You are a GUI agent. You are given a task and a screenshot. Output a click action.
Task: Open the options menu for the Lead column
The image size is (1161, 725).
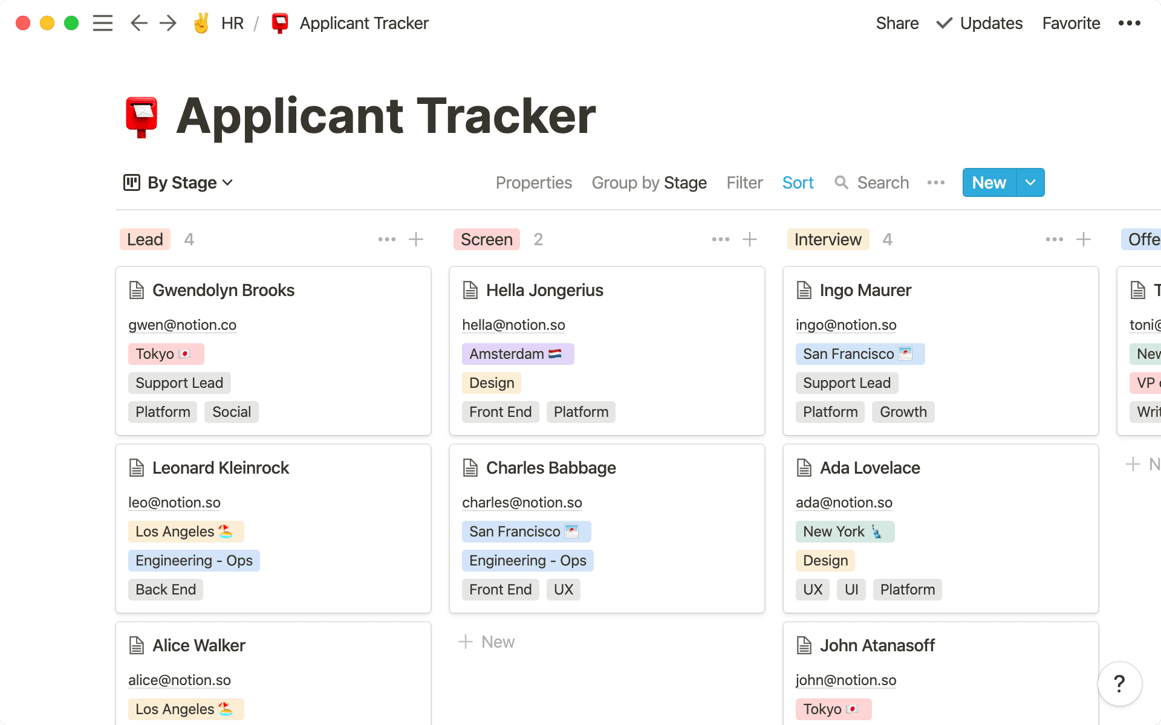386,239
